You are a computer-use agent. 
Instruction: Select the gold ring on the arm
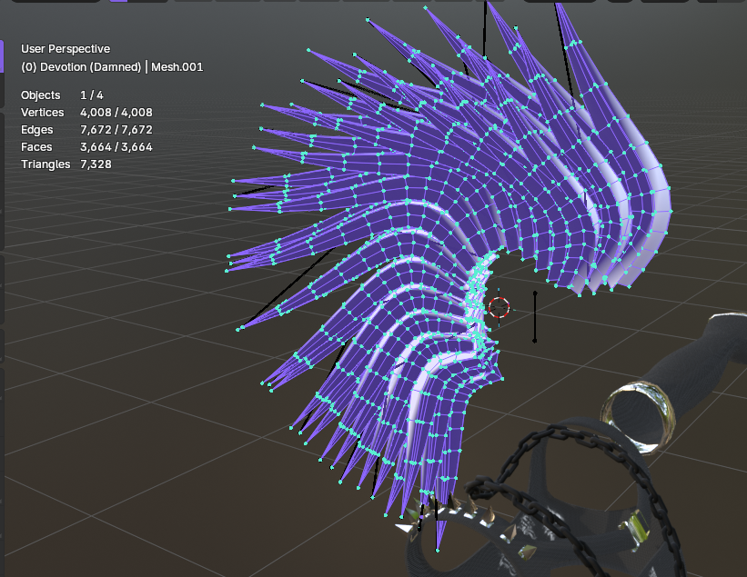[638, 416]
